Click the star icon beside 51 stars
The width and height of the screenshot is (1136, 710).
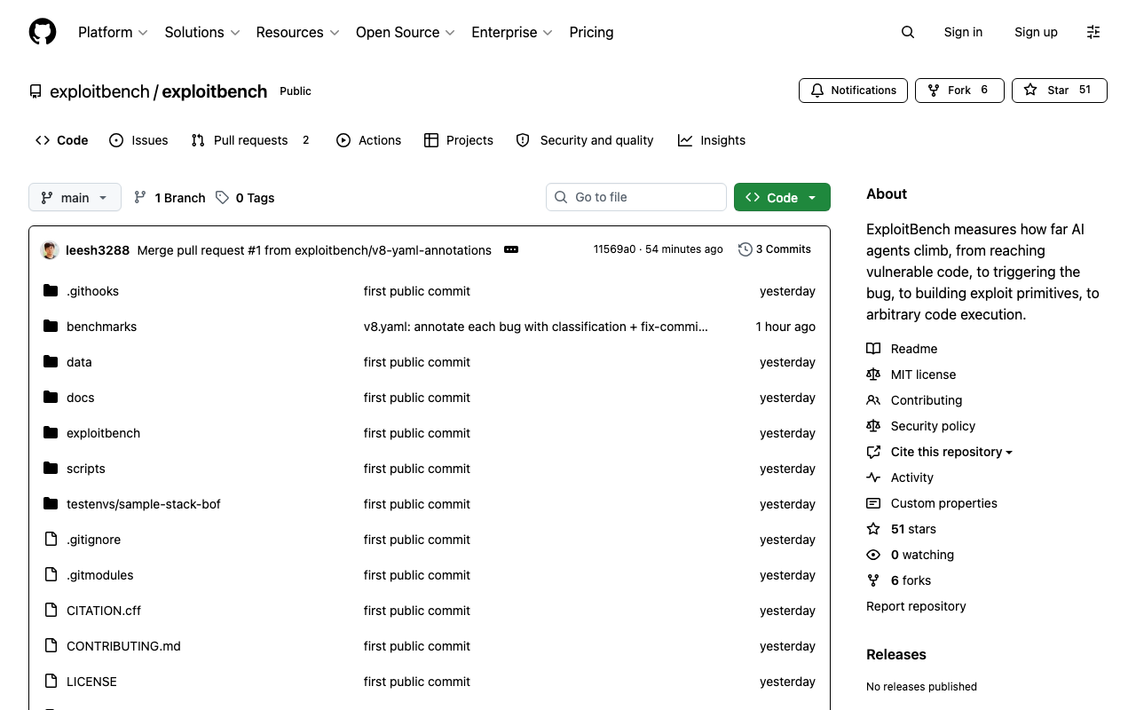pos(873,529)
